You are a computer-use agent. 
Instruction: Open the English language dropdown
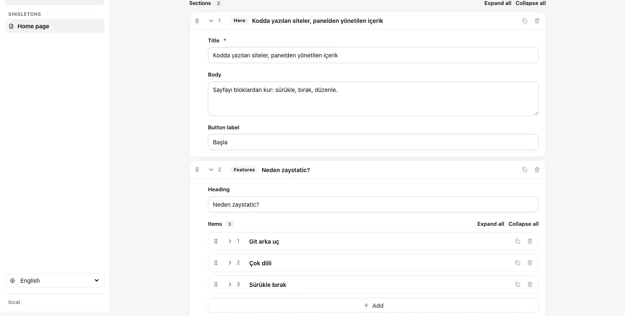[55, 281]
